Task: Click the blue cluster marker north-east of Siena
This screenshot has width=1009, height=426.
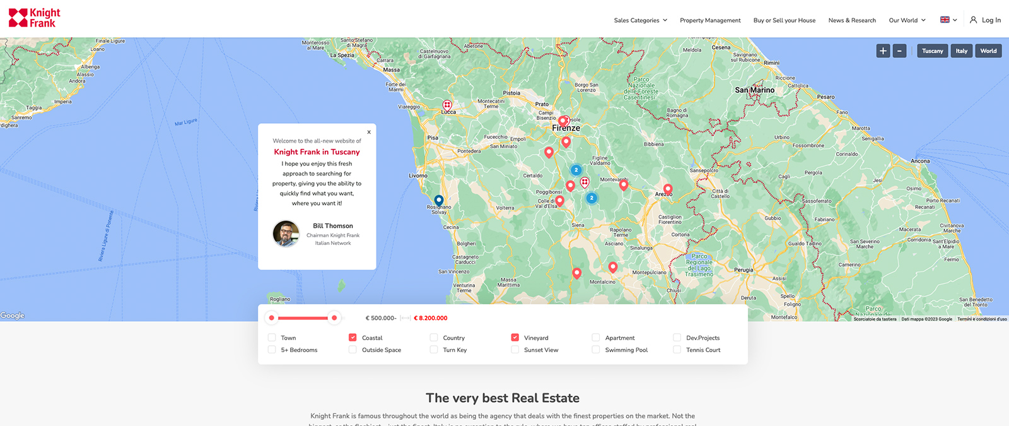Action: pyautogui.click(x=592, y=198)
